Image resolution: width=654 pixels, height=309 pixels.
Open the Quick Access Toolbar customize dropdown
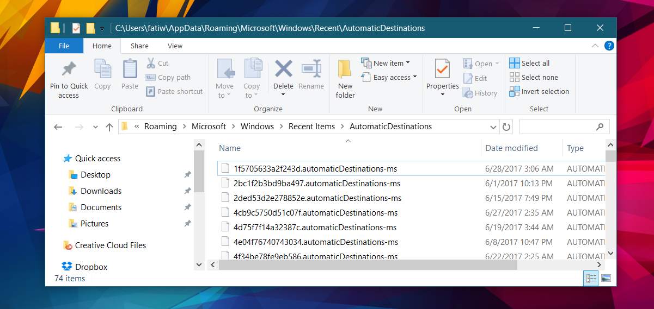(102, 28)
